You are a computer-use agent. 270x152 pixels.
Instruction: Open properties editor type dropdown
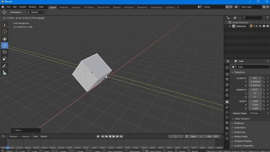(229, 61)
